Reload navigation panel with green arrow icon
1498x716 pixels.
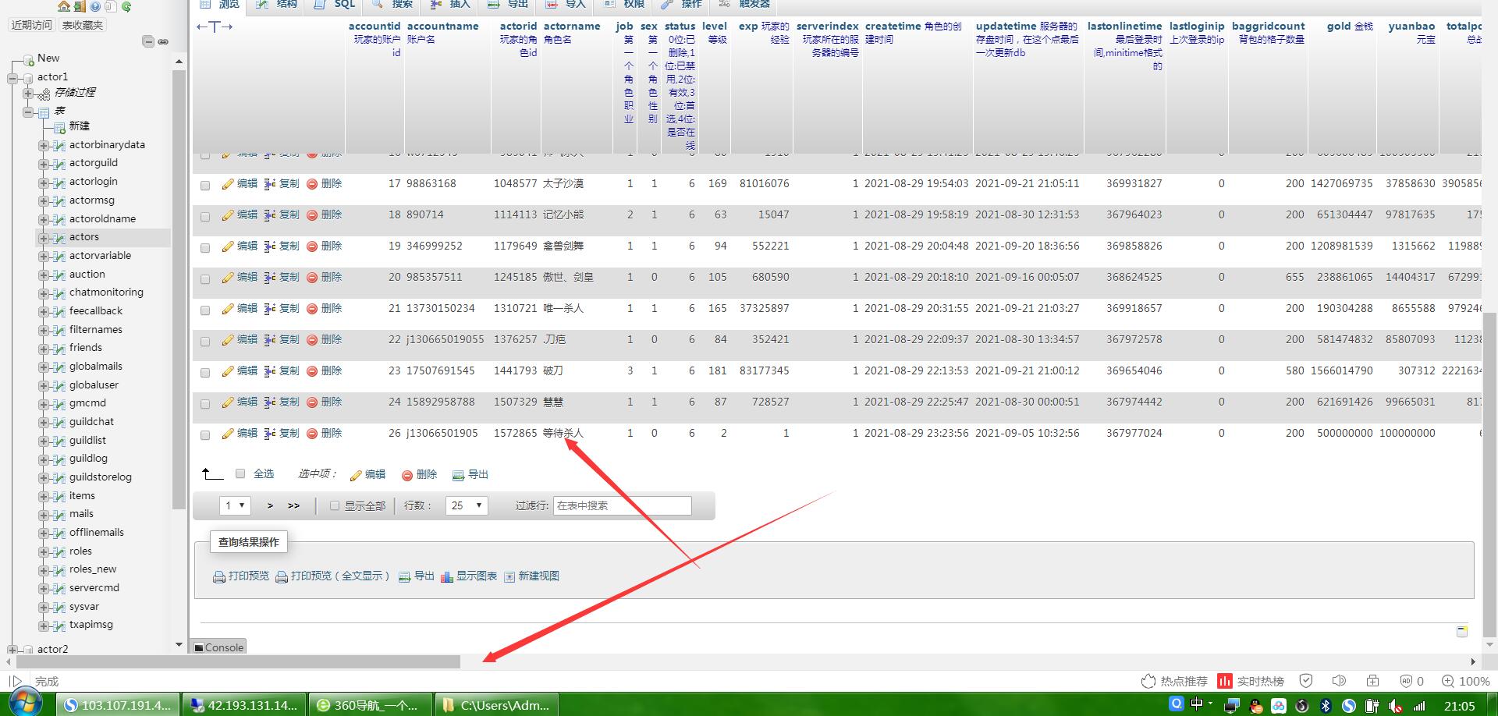click(126, 5)
